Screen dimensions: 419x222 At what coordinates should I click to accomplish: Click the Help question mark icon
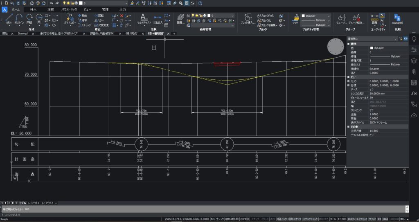(200, 3)
